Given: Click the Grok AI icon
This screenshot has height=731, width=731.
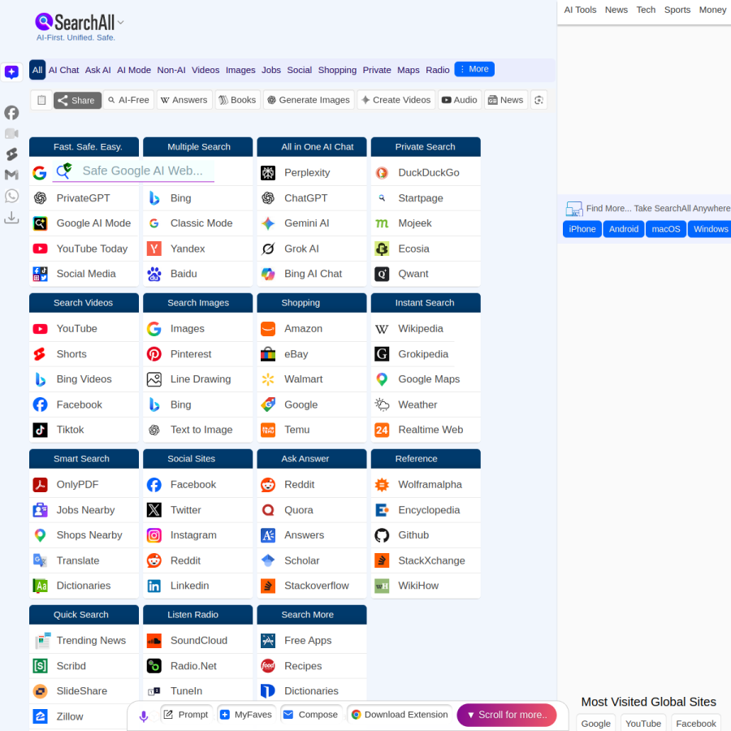Looking at the screenshot, I should [x=268, y=249].
